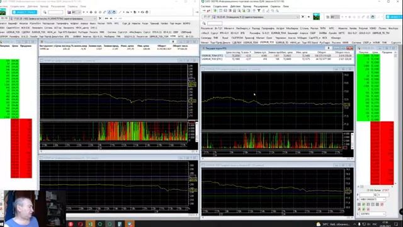Click language indicator in system tray
403x227 pixels.
[x=375, y=224]
